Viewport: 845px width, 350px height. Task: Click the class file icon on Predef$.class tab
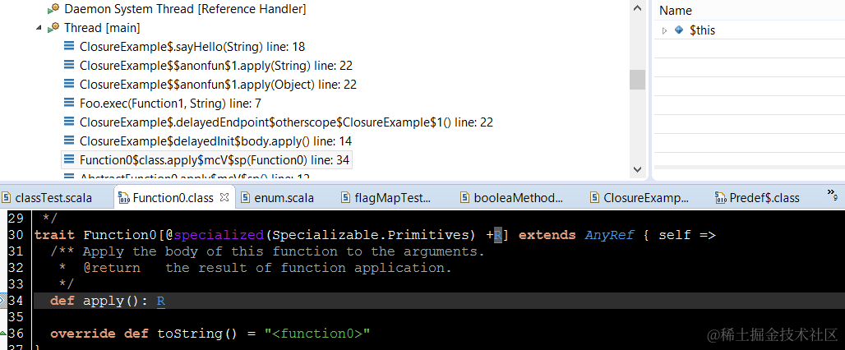720,198
